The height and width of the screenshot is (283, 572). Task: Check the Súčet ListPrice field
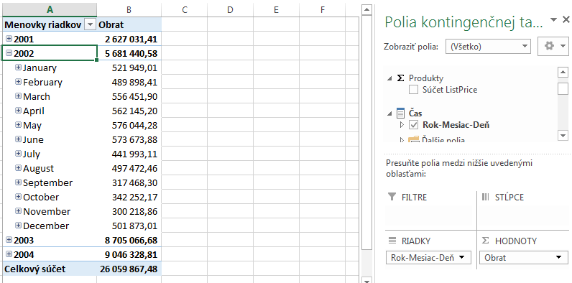click(413, 89)
